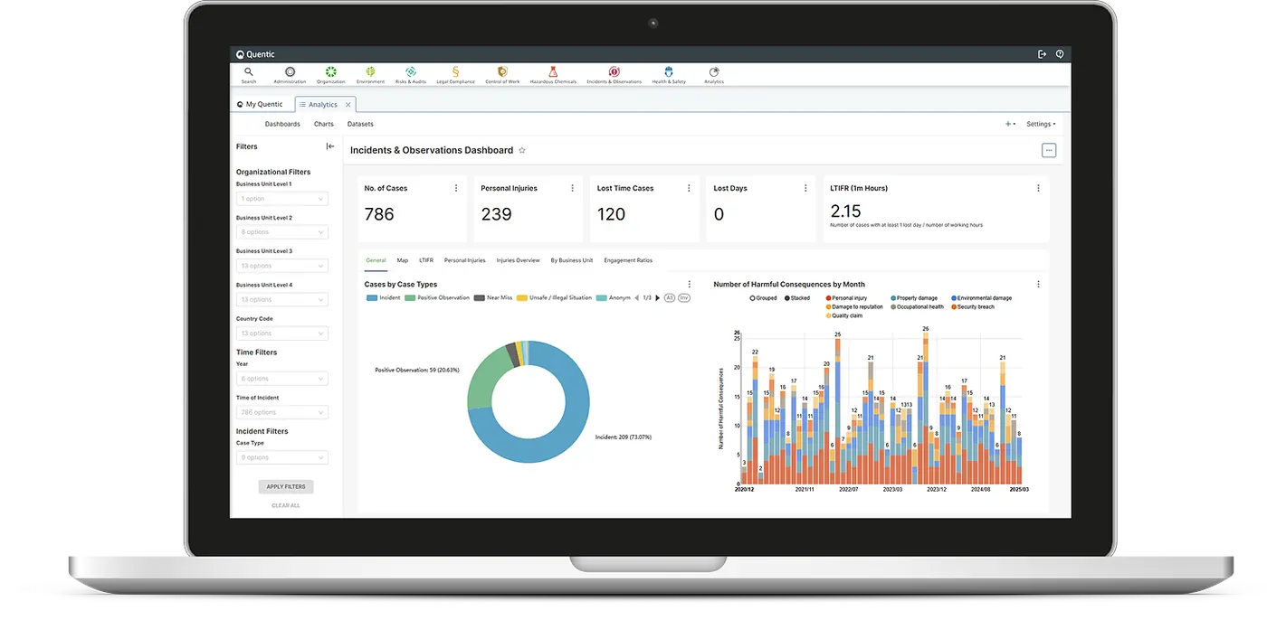Open Lost Days card menu
This screenshot has width=1267, height=620.
point(805,188)
